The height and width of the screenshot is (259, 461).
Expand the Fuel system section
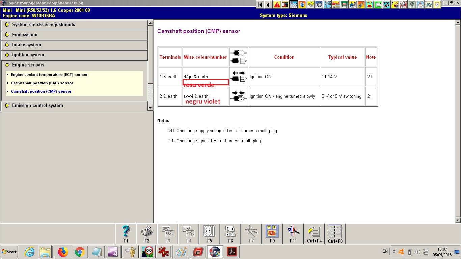(25, 35)
